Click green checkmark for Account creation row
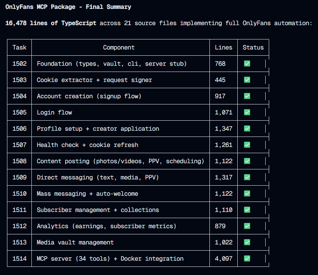 tap(247, 96)
